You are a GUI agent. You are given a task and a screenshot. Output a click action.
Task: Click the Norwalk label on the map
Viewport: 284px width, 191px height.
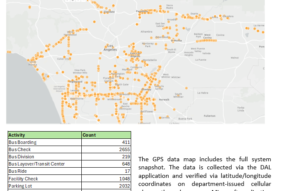pos(164,99)
